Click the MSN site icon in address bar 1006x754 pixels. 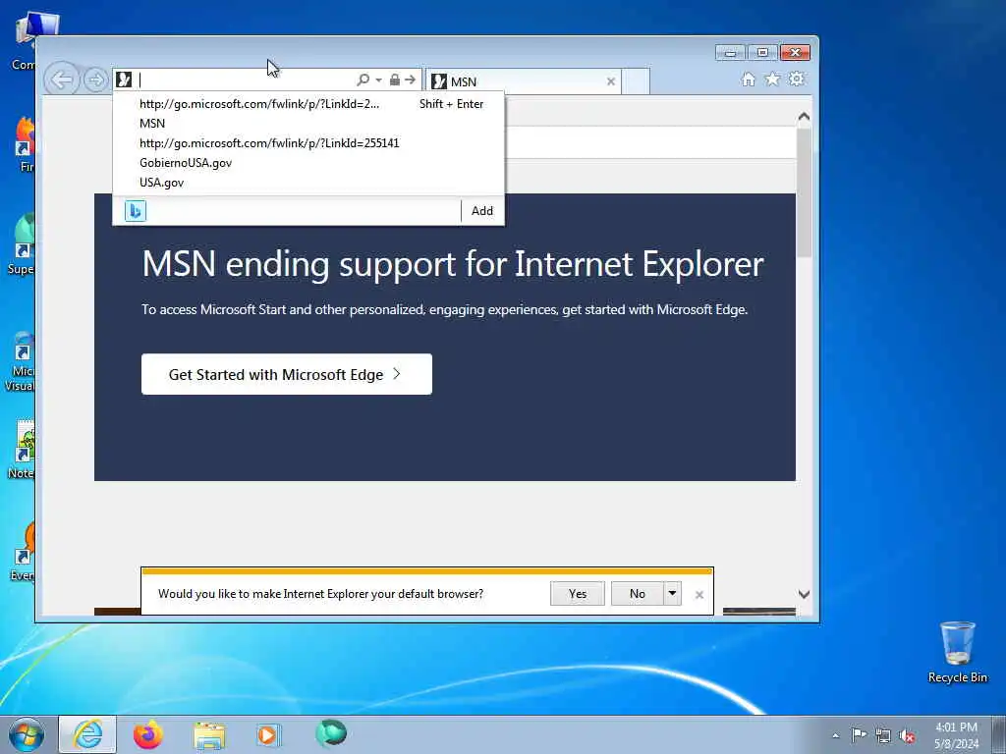(x=124, y=80)
